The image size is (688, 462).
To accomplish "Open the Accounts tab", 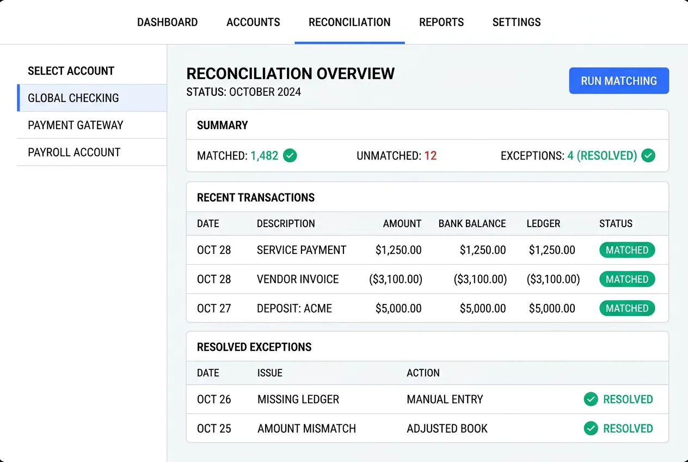I will coord(253,22).
